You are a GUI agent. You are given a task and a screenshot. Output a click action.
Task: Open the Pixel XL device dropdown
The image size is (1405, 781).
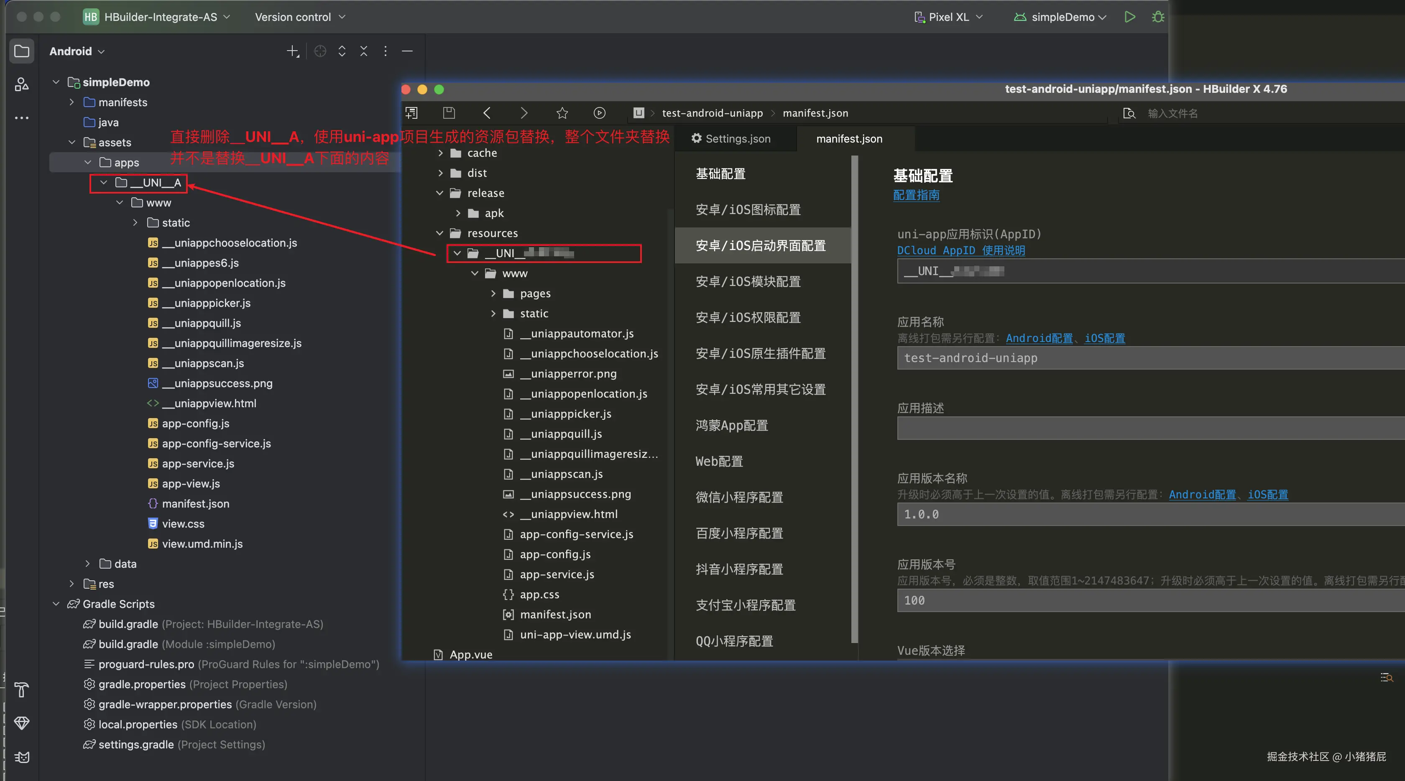click(x=948, y=17)
